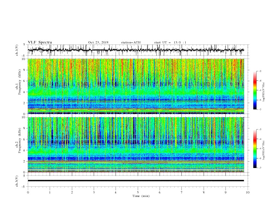Click time axis tick label "4"
Screen dimensions: 279x216
click(x=116, y=192)
